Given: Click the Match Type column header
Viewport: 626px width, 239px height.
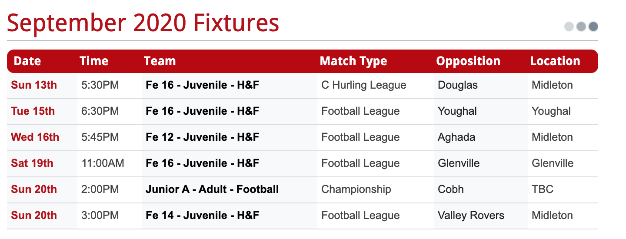Looking at the screenshot, I should (x=353, y=61).
